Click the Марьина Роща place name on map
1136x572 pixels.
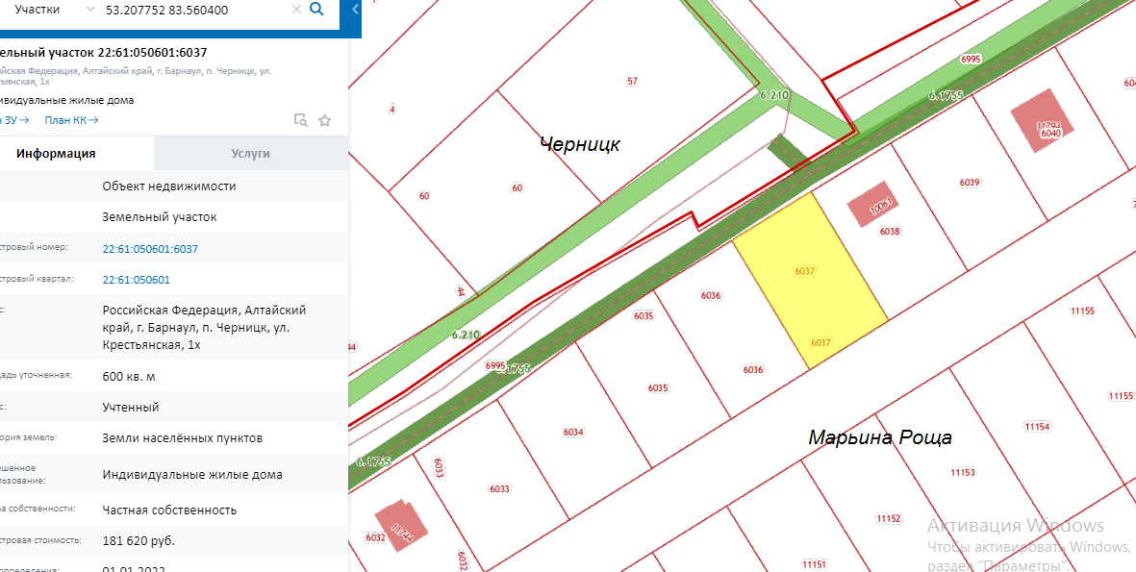pos(880,438)
